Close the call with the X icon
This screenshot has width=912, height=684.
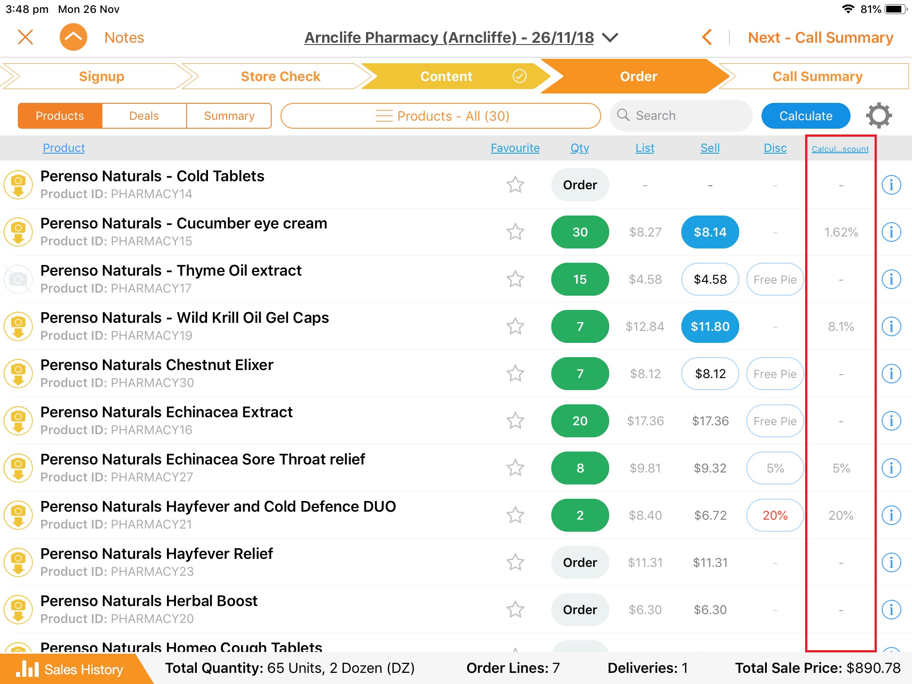[25, 37]
